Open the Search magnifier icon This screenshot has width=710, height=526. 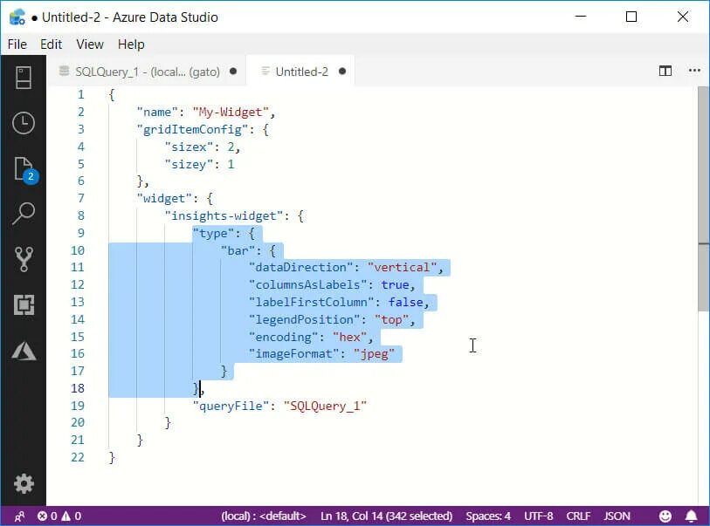pyautogui.click(x=23, y=214)
